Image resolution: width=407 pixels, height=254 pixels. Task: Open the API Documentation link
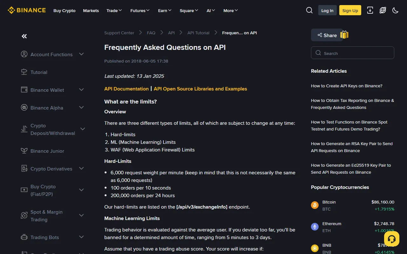pos(127,89)
